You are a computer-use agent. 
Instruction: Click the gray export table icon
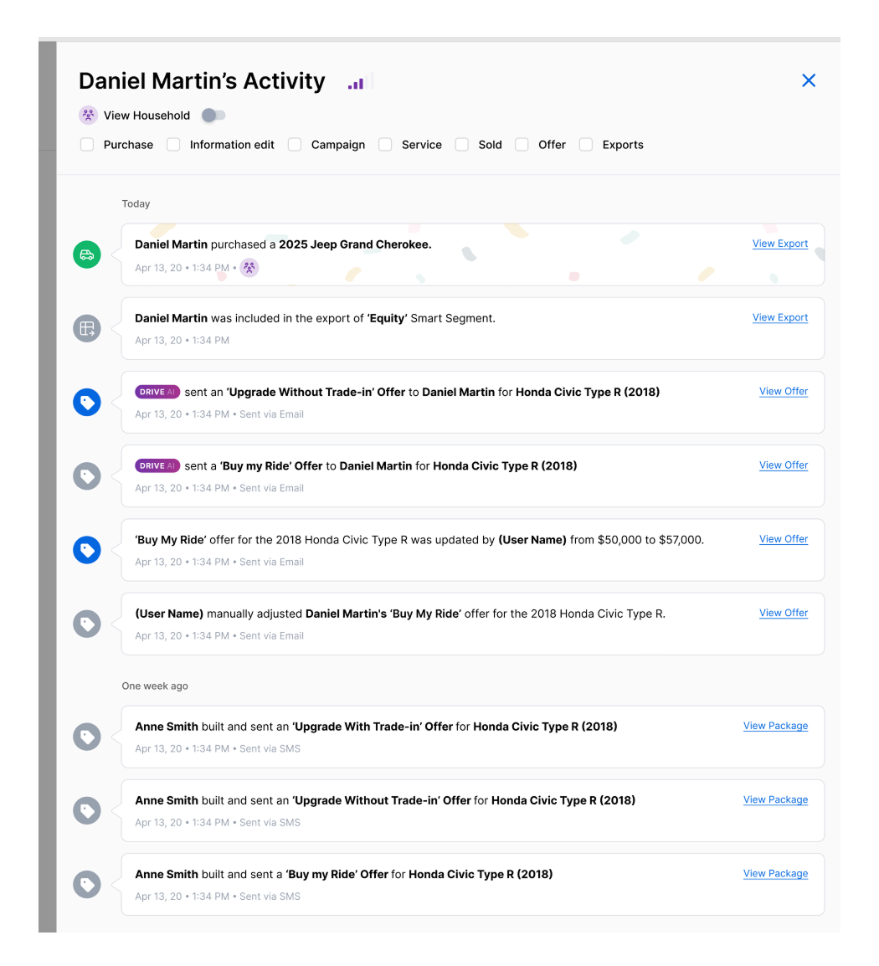[87, 328]
